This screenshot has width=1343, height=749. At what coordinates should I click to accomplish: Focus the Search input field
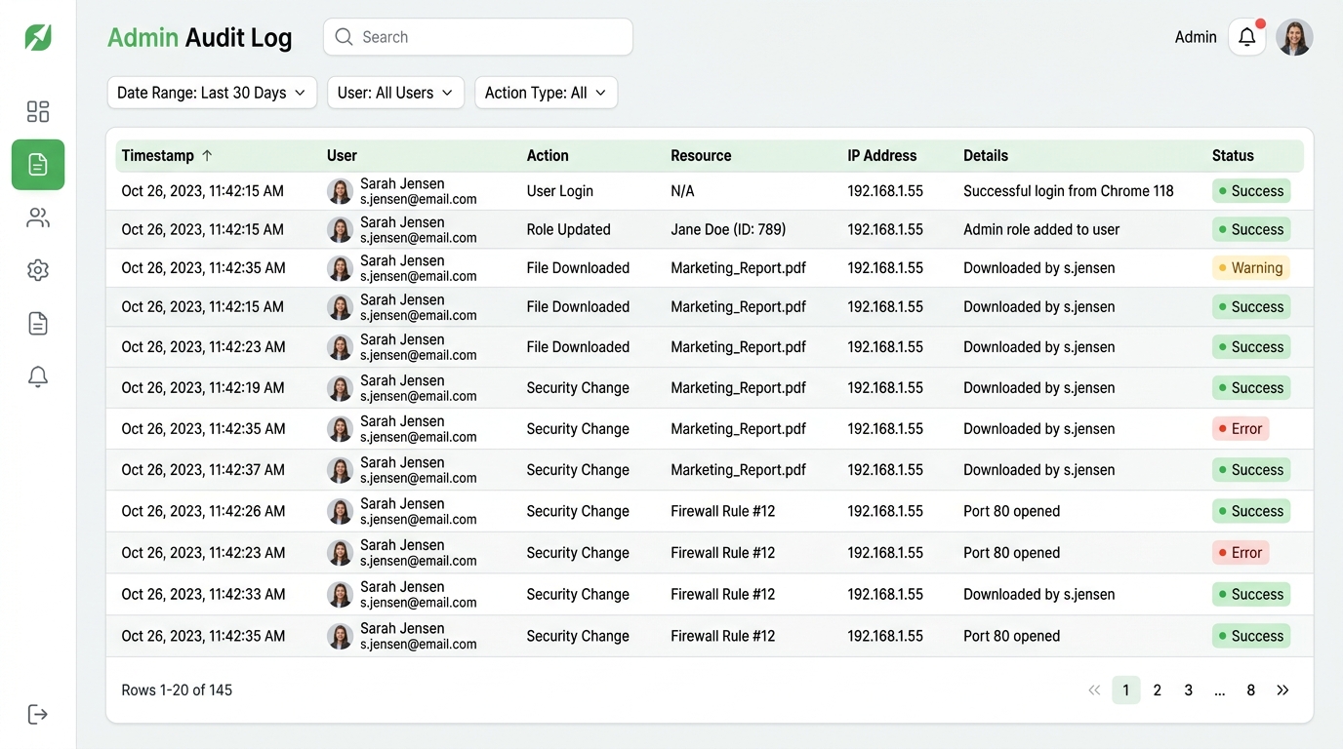pyautogui.click(x=478, y=37)
